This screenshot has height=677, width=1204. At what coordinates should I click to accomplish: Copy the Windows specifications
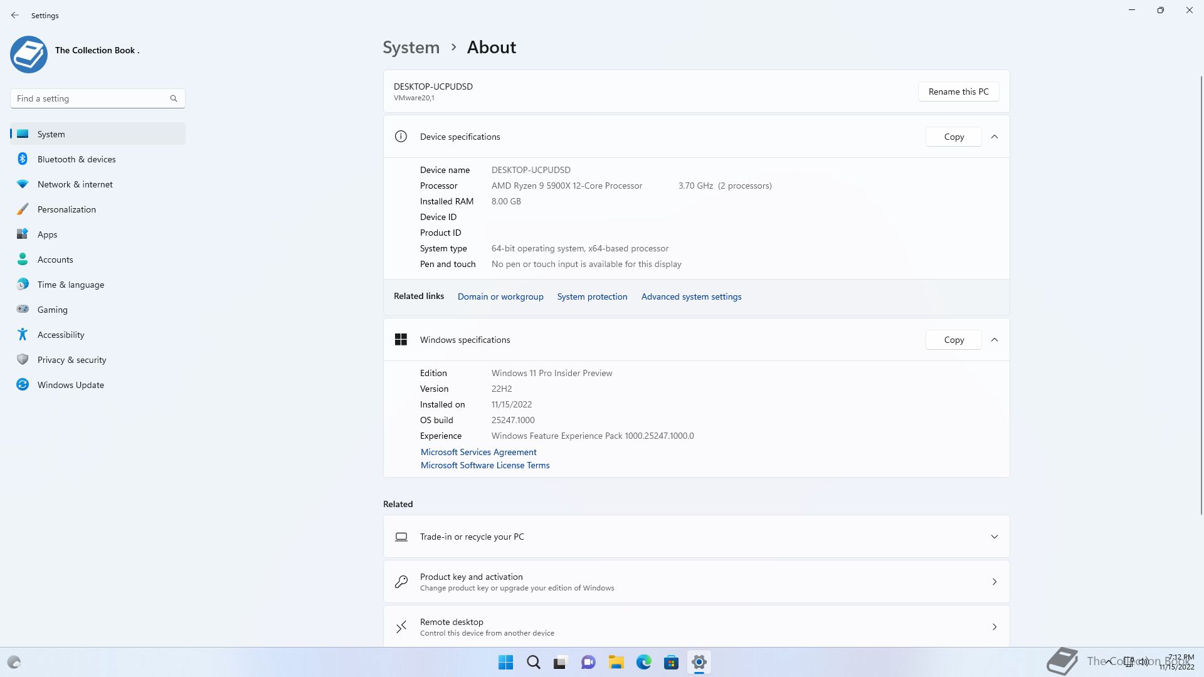tap(954, 340)
